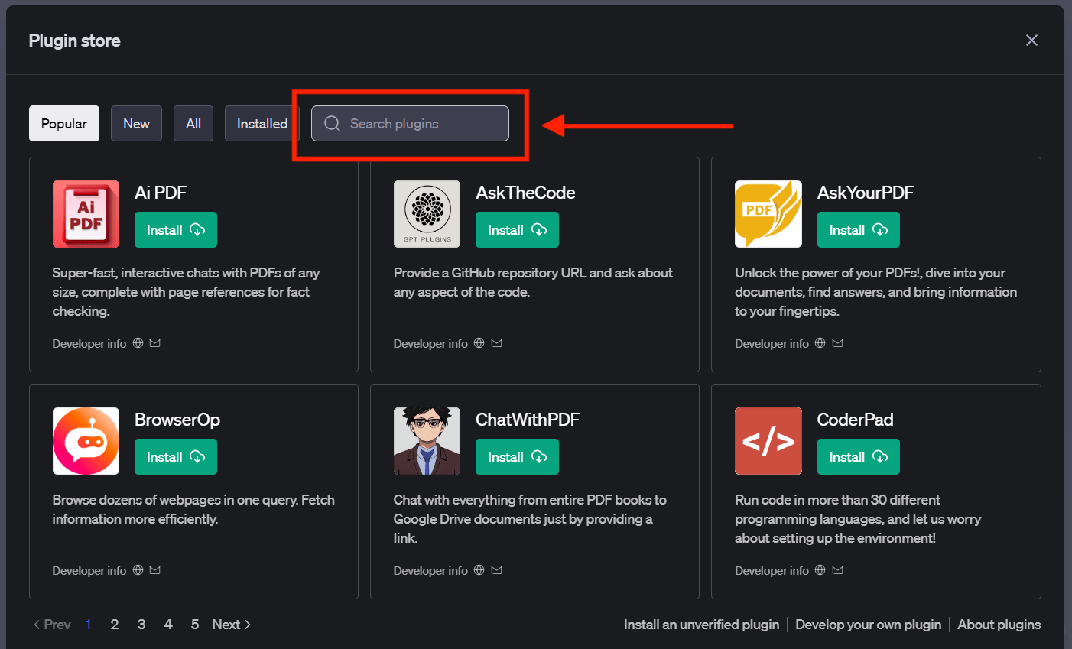Open CoderPad developer email icon
Viewport: 1072px width, 649px height.
point(837,570)
